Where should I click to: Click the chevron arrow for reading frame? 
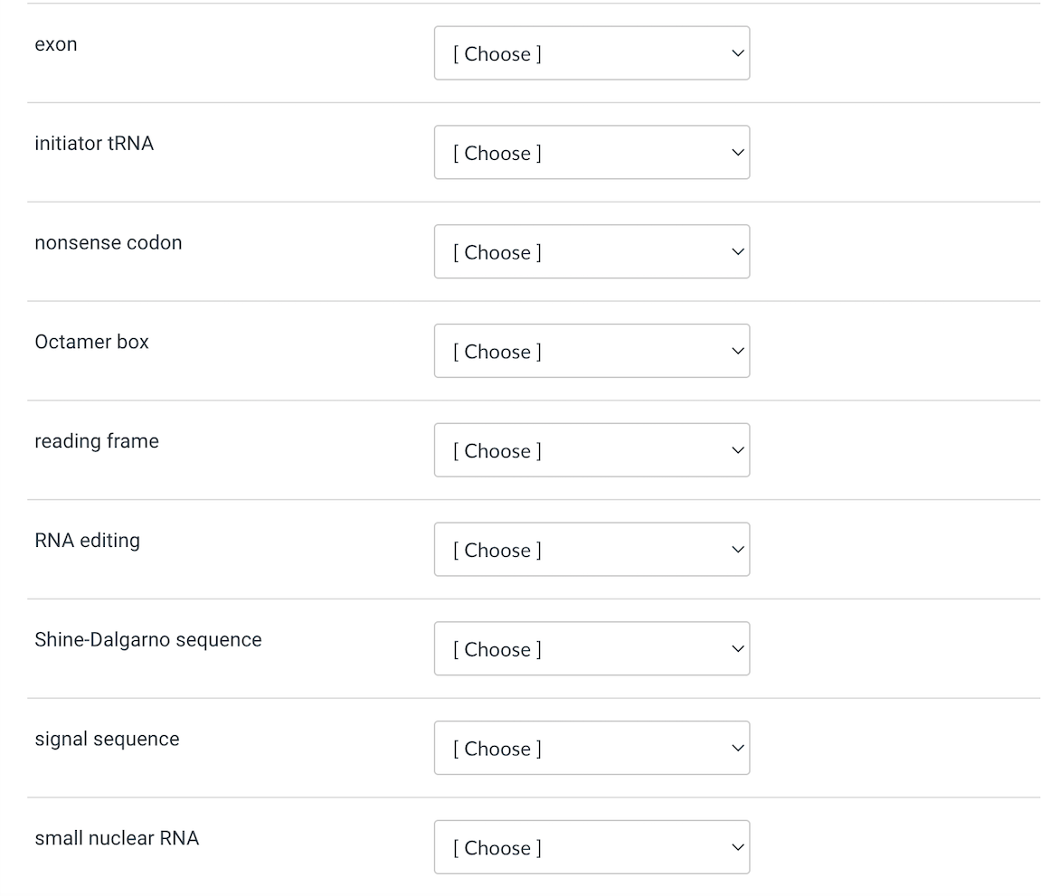737,450
